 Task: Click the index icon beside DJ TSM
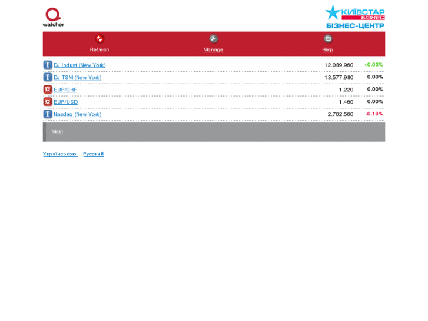click(x=48, y=77)
